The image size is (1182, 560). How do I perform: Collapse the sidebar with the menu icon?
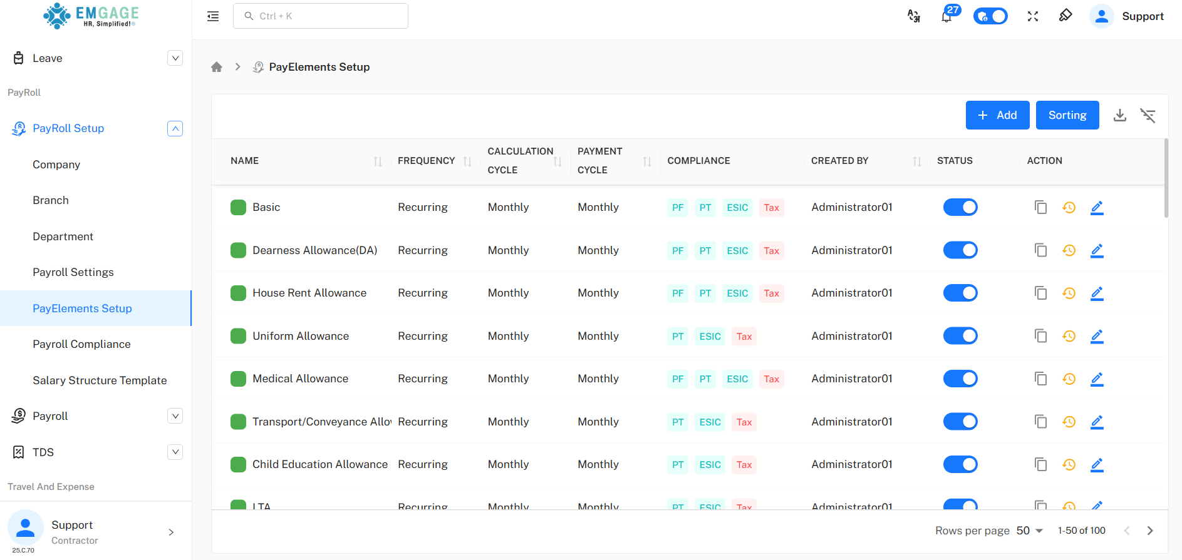(213, 16)
